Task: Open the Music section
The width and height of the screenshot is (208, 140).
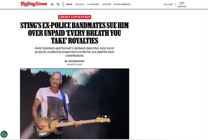Action: (x=69, y=4)
